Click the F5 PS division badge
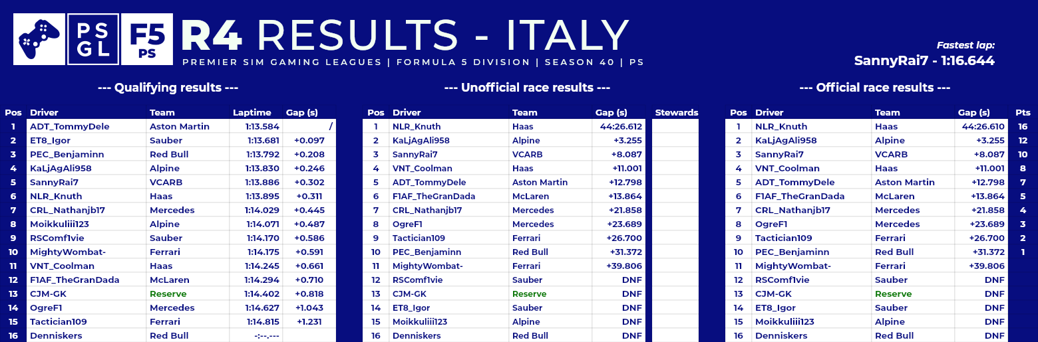The width and height of the screenshot is (1038, 342). 147,39
